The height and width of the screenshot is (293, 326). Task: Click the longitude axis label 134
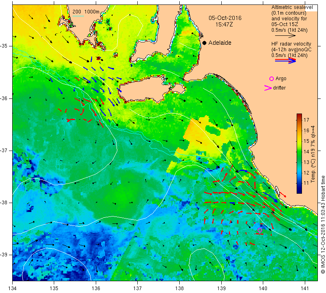[13, 289]
